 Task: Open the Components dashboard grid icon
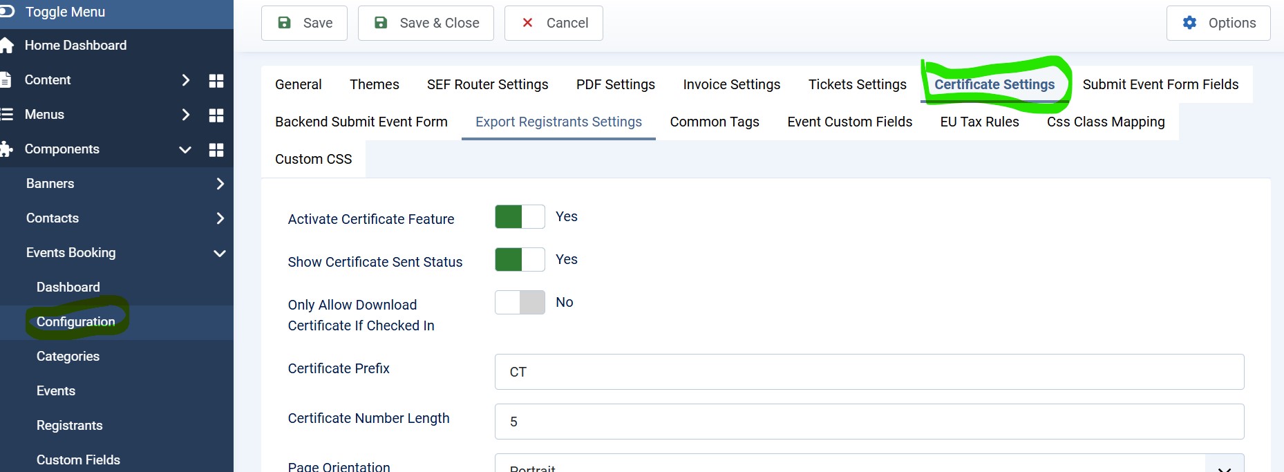(216, 150)
